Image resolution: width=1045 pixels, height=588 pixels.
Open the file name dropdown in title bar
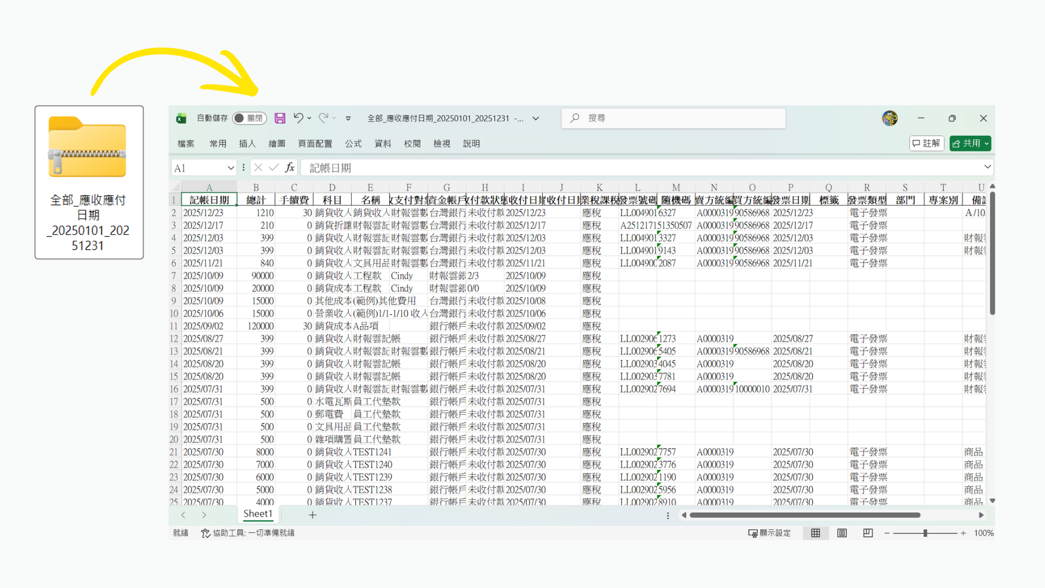536,118
